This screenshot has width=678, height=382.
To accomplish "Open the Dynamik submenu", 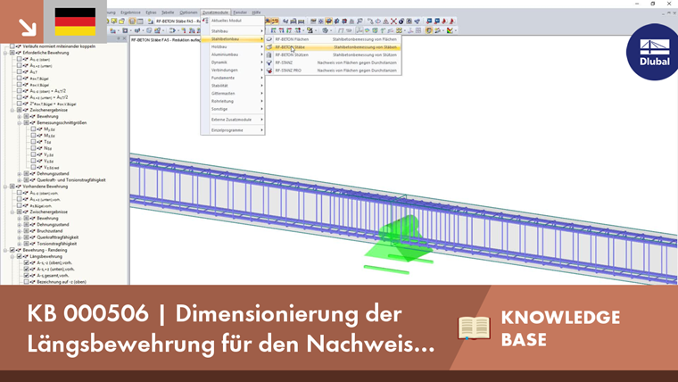I will [233, 62].
